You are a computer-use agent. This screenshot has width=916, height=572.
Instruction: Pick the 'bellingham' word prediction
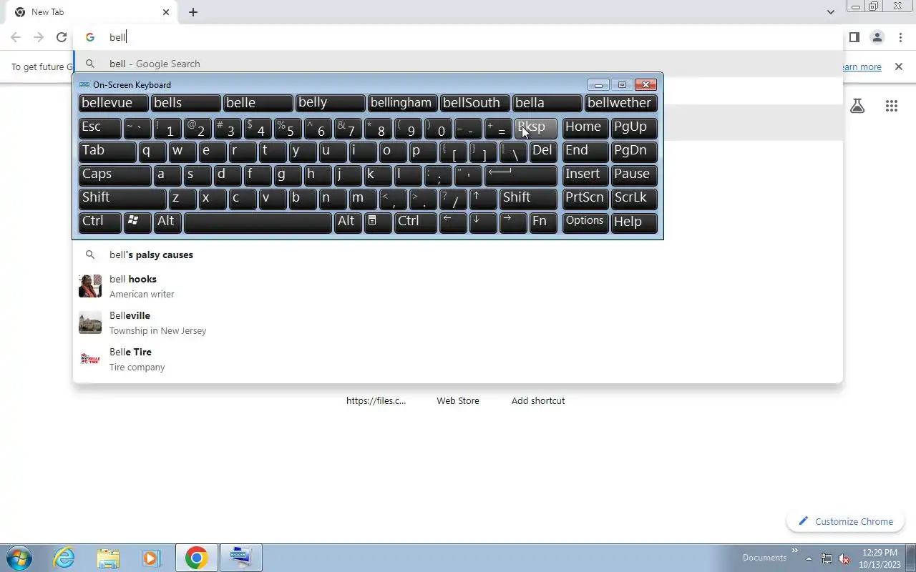point(402,103)
